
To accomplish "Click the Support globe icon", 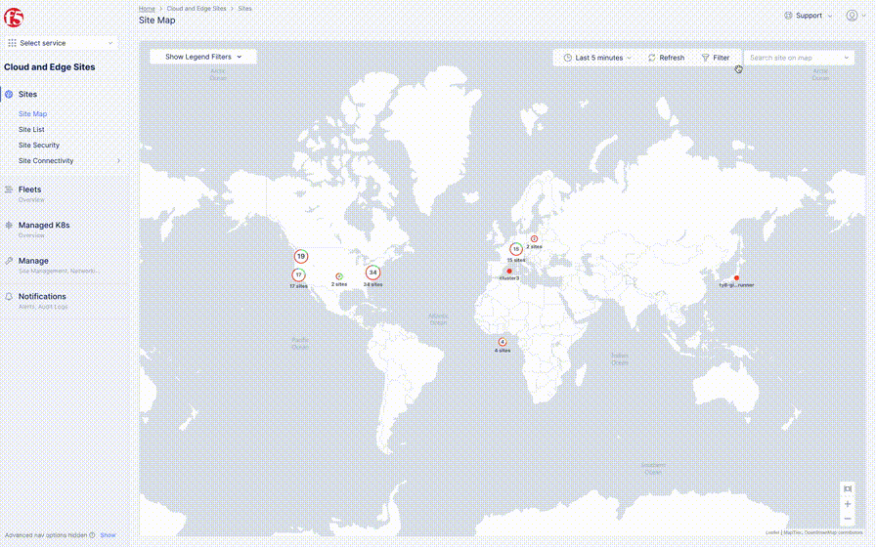I will point(788,16).
